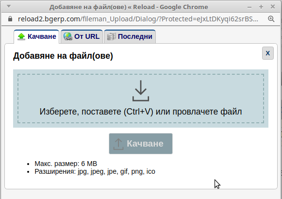Screen dimensions: 282x199
Task: Maximize the Chrome window with plus button
Action: (261, 7)
